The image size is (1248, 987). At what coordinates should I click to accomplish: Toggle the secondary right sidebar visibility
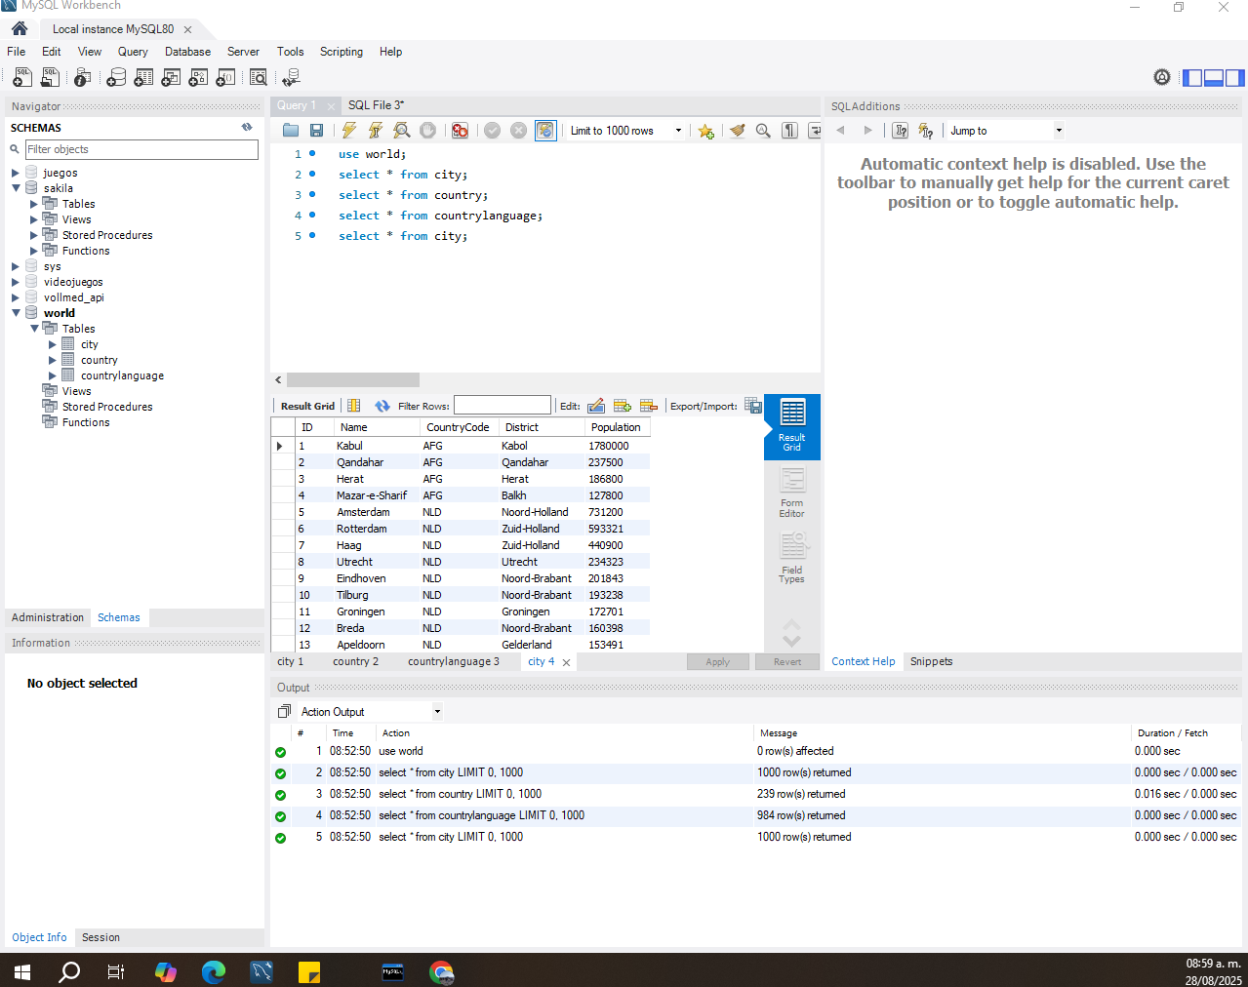point(1235,78)
